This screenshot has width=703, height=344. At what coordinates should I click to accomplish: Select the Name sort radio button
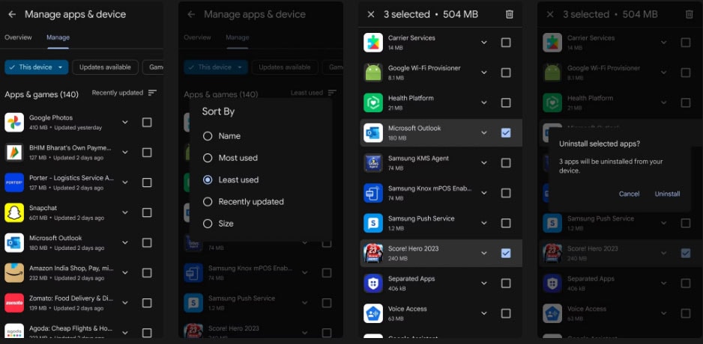[x=208, y=136]
